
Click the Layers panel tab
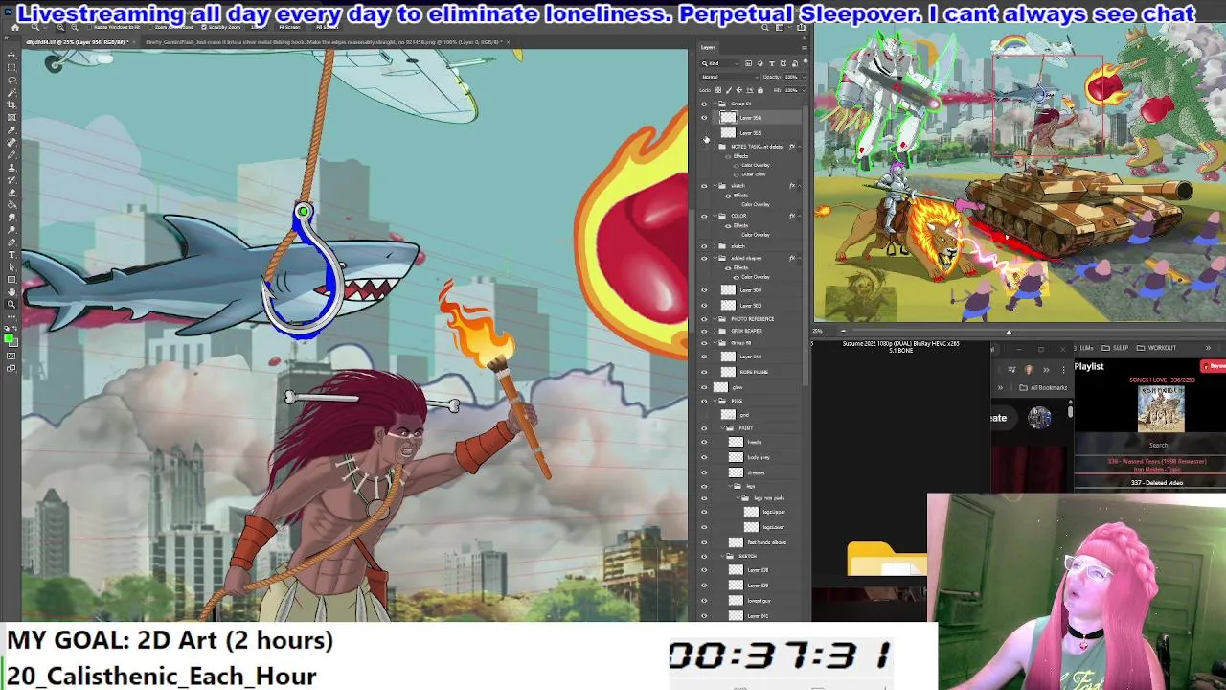[708, 47]
